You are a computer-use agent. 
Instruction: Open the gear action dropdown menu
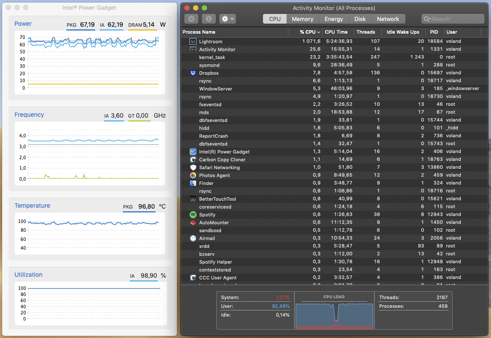[227, 19]
